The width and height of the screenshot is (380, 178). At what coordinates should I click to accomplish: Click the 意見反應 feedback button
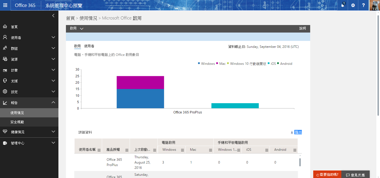356,175
